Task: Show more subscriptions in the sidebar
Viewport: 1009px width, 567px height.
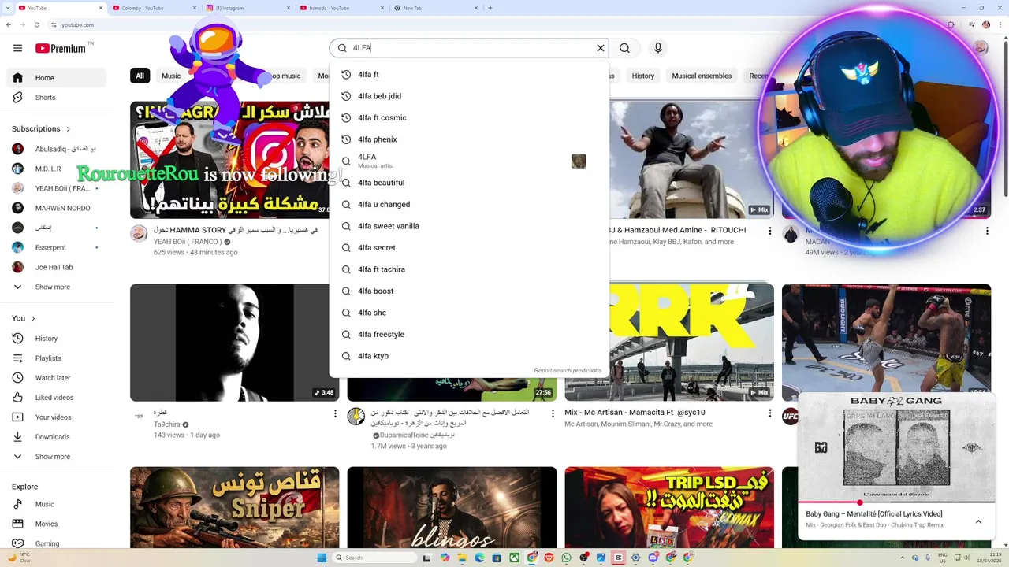Action: pyautogui.click(x=56, y=287)
